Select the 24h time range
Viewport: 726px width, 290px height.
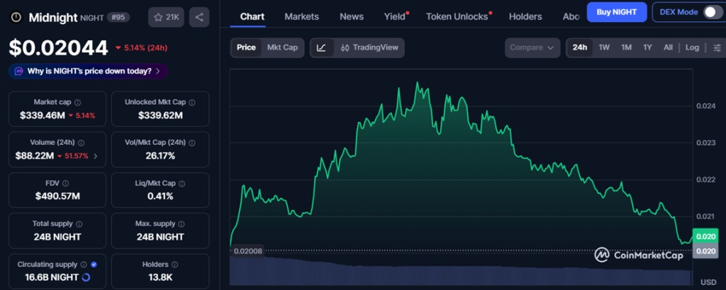[x=580, y=47]
